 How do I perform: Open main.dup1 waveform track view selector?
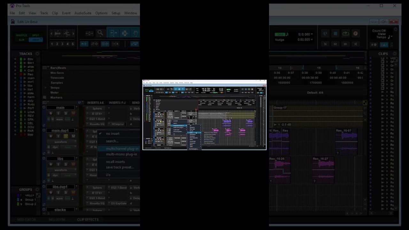pos(159,124)
